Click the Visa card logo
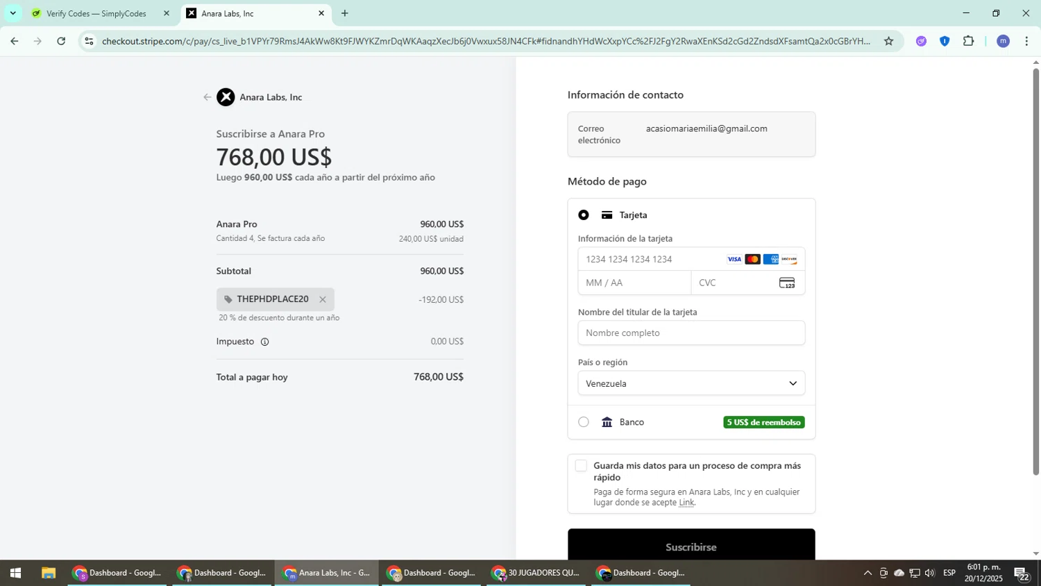The image size is (1041, 586). click(734, 259)
